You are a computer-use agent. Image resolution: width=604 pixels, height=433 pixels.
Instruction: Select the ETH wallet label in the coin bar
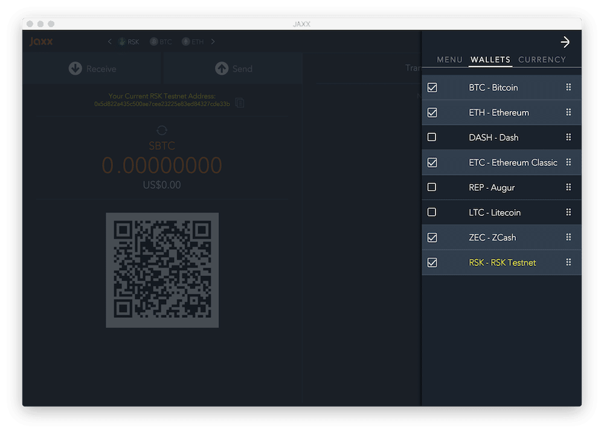198,42
